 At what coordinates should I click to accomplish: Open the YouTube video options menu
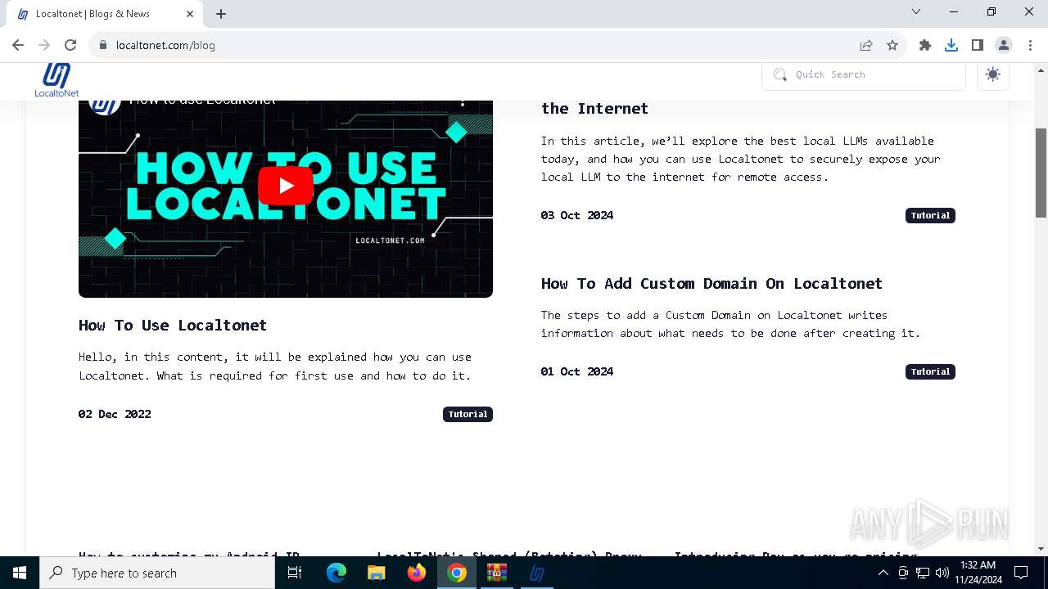(x=463, y=102)
